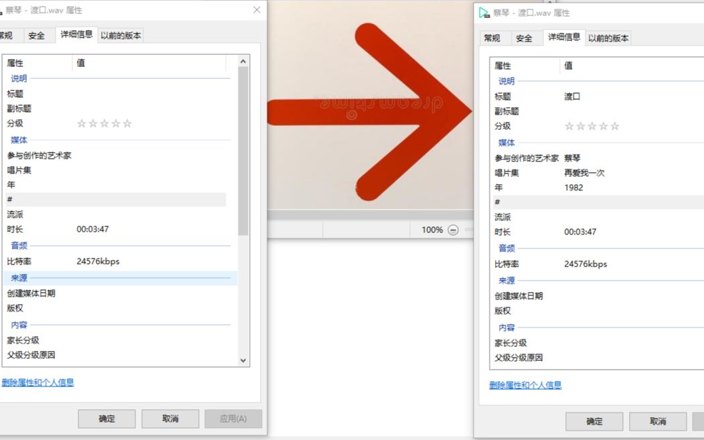Click the 应用(A) button in left dialog
The image size is (704, 440).
pyautogui.click(x=232, y=418)
